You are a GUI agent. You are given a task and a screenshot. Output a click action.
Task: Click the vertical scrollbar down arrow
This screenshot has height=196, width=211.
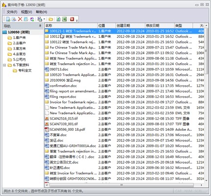206,180
